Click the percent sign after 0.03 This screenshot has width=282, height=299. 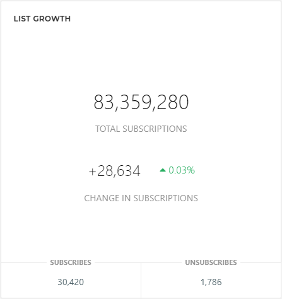[191, 170]
